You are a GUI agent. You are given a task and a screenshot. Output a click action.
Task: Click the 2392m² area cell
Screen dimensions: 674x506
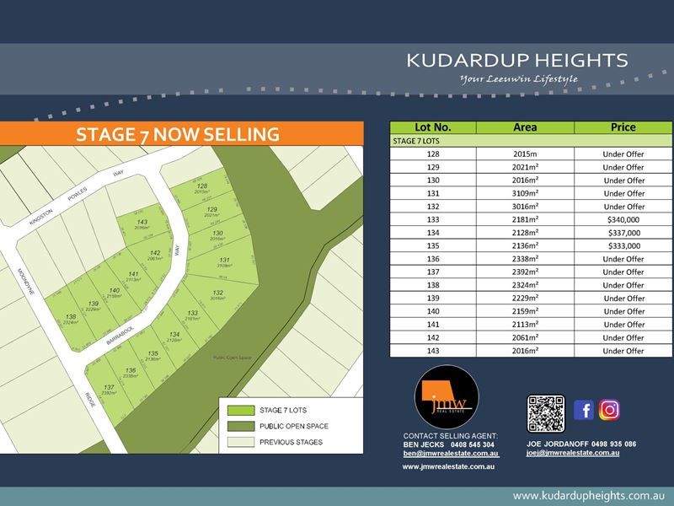[525, 272]
